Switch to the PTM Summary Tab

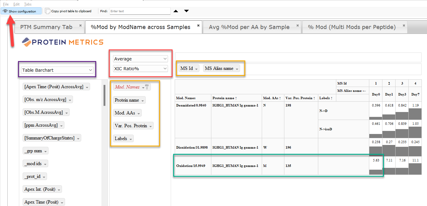point(46,27)
